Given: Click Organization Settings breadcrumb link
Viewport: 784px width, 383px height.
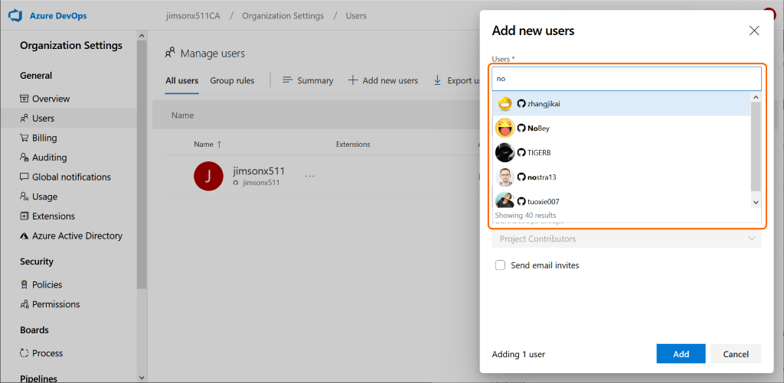Looking at the screenshot, I should (283, 16).
